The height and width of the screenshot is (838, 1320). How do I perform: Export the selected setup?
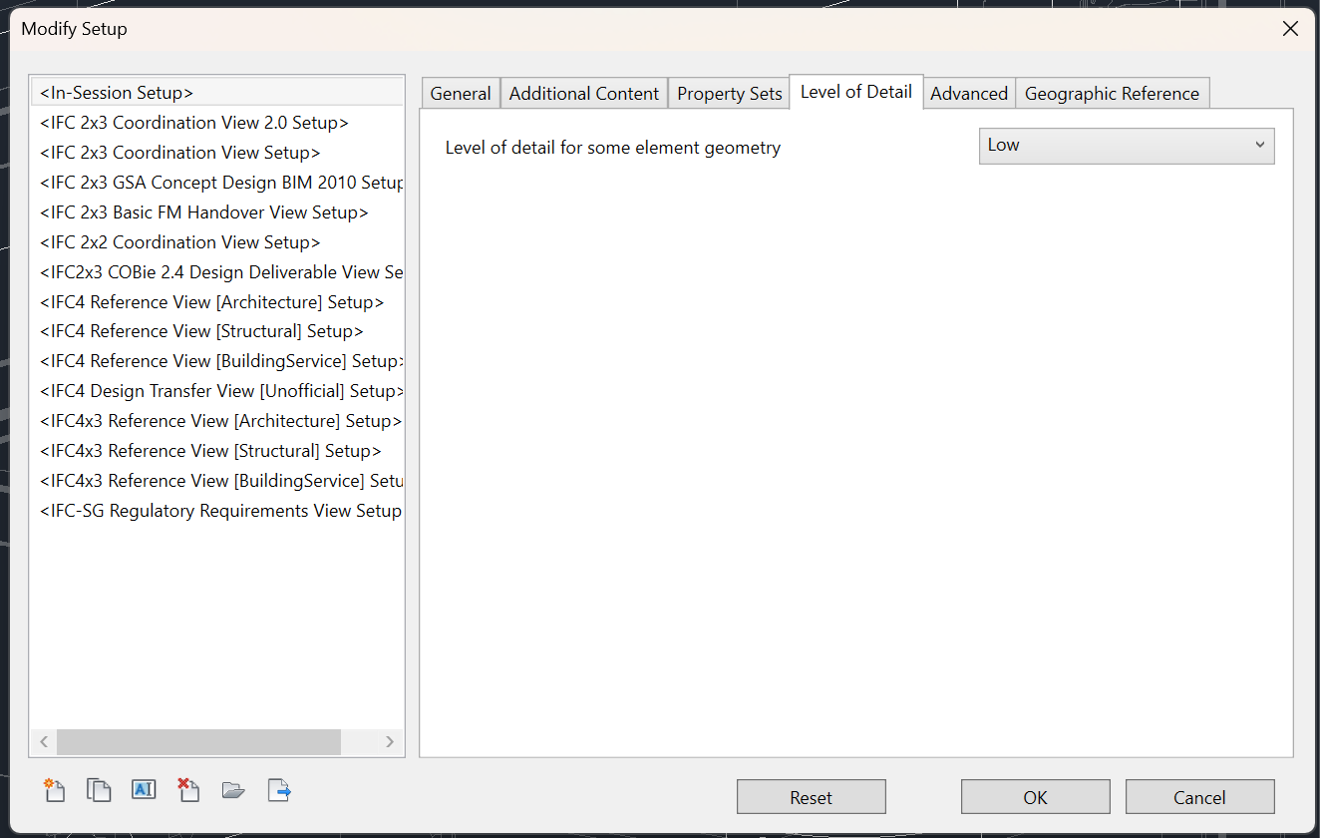(x=279, y=791)
